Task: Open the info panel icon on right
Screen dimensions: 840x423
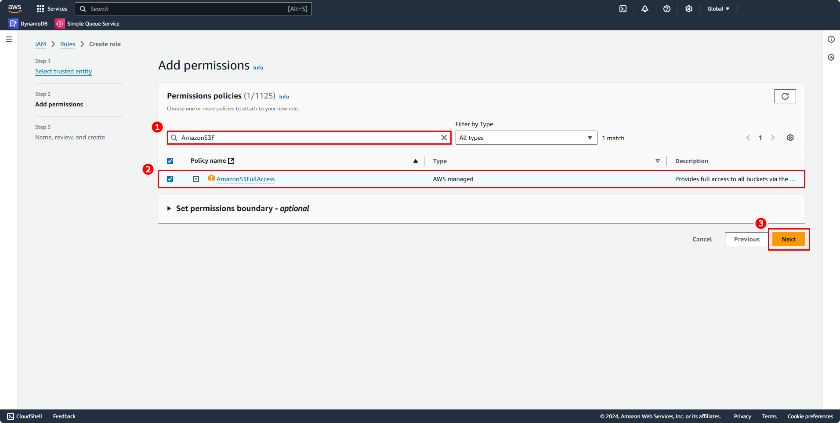Action: [x=831, y=39]
